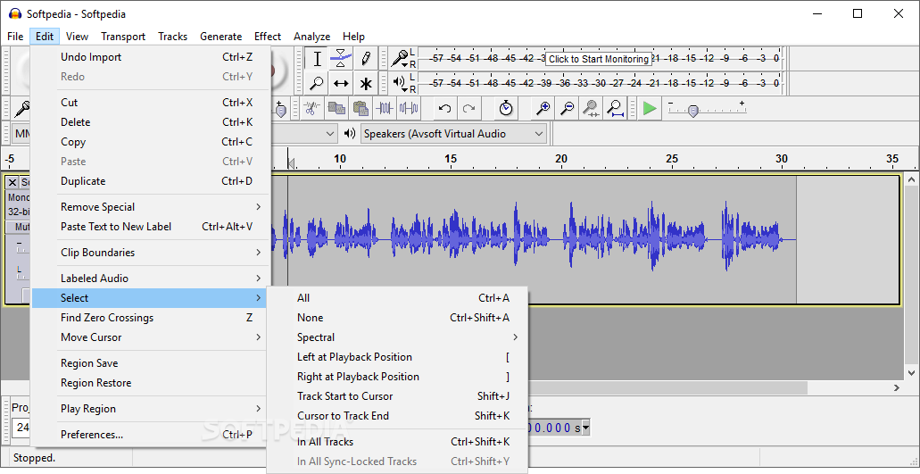Expand the Play Region submenu
The width and height of the screenshot is (920, 474).
tap(151, 408)
